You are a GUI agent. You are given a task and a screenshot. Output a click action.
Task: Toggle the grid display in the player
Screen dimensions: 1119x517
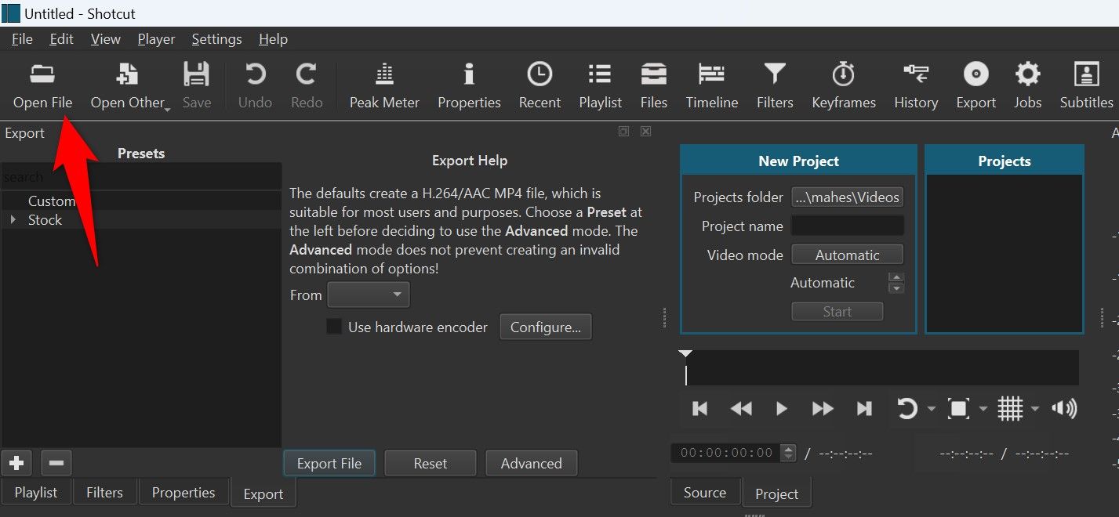click(1012, 408)
